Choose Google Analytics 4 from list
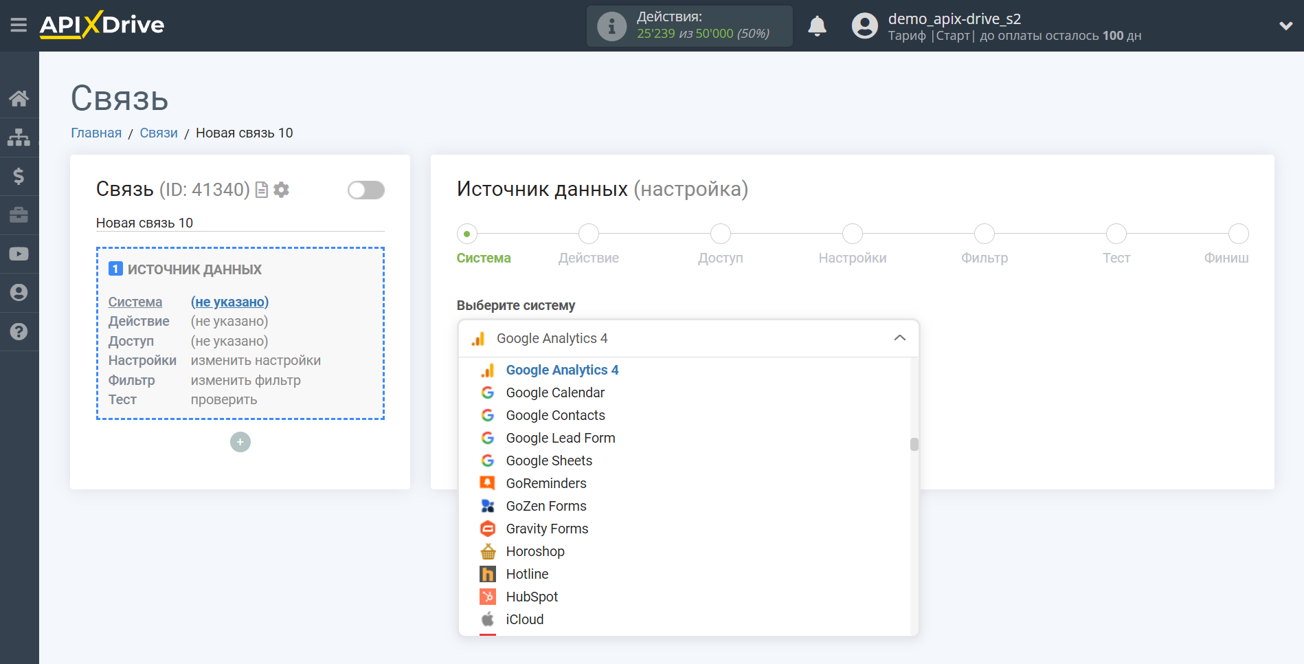 point(684,370)
